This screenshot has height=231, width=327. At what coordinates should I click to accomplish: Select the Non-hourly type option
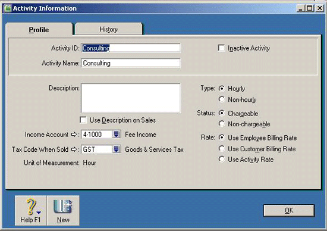tap(222, 99)
